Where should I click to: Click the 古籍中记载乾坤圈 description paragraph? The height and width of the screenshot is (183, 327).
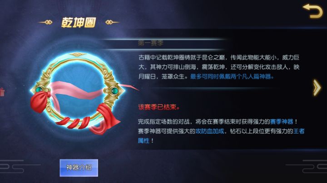pos(219,67)
